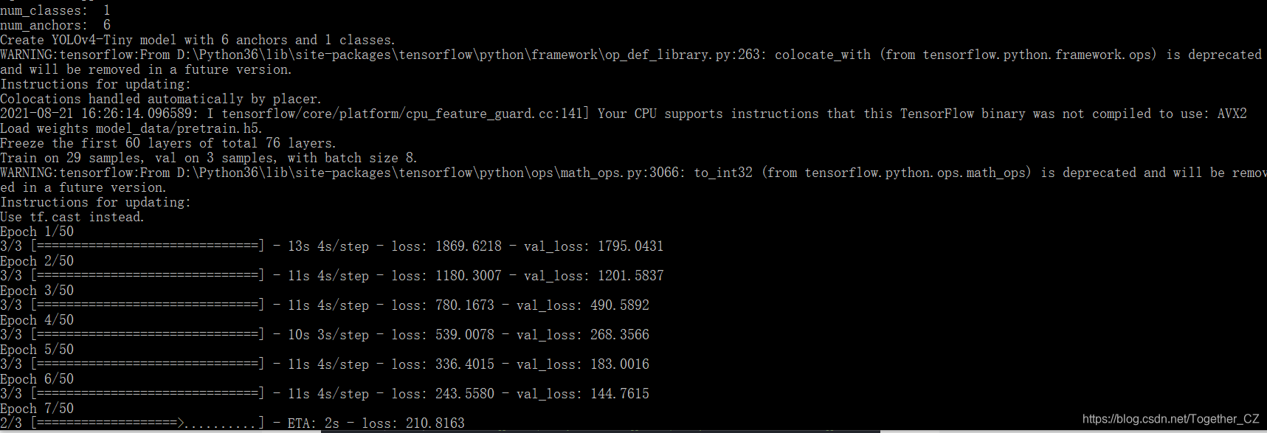Click the 'Epoch 3/50' label

coord(37,291)
